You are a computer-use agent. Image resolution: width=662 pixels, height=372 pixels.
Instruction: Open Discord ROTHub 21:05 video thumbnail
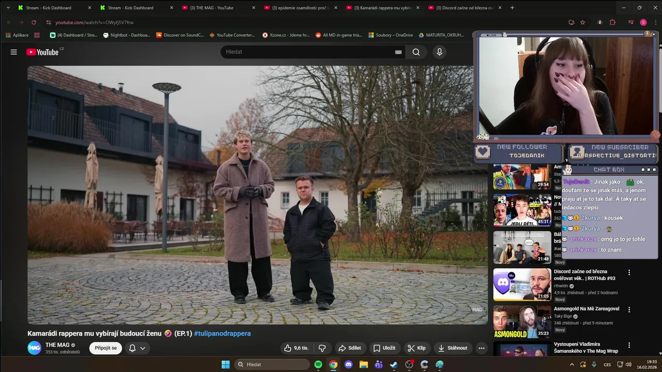click(522, 284)
